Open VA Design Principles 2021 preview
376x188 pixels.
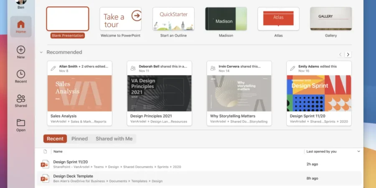(x=160, y=93)
